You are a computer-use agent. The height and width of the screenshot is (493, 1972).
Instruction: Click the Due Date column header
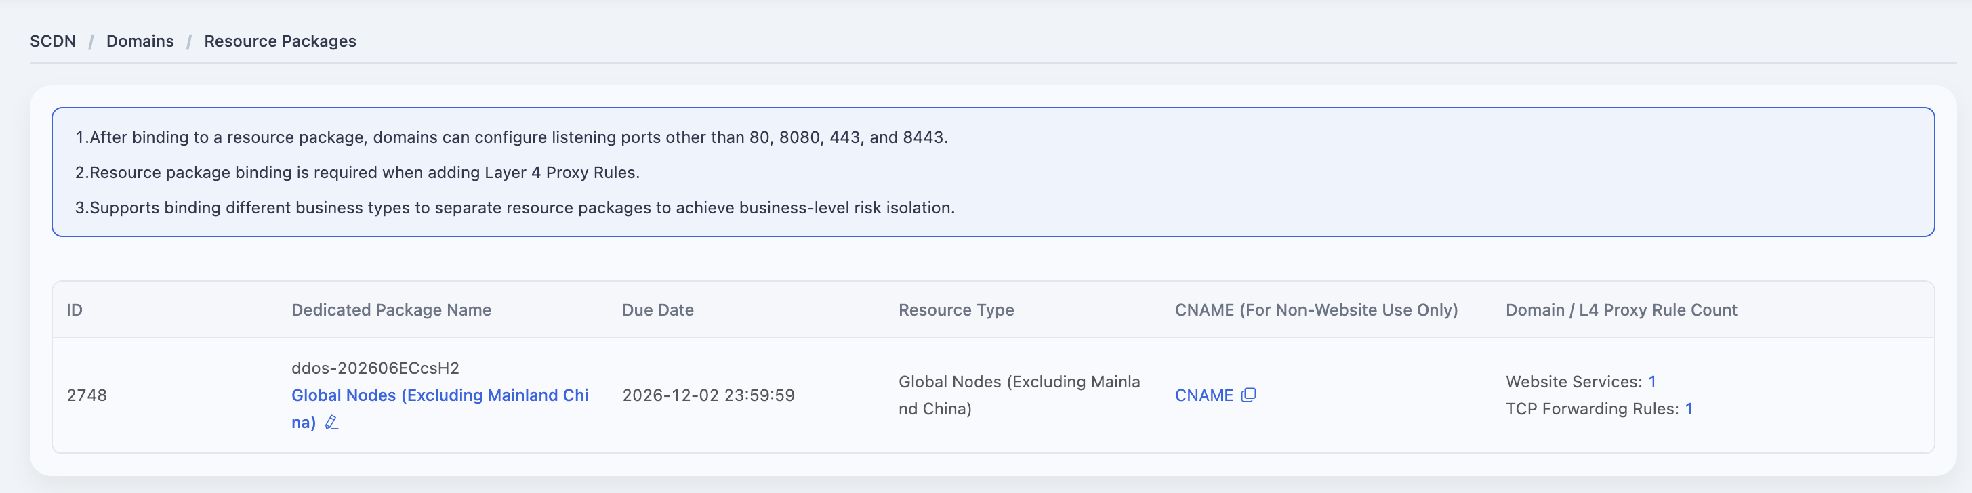[659, 310]
